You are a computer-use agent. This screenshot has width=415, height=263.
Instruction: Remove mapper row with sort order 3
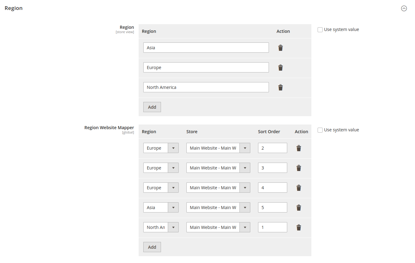click(299, 168)
